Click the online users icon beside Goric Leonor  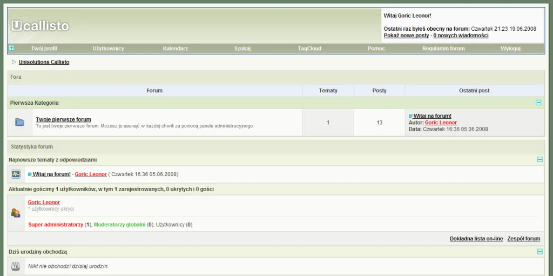pyautogui.click(x=16, y=213)
